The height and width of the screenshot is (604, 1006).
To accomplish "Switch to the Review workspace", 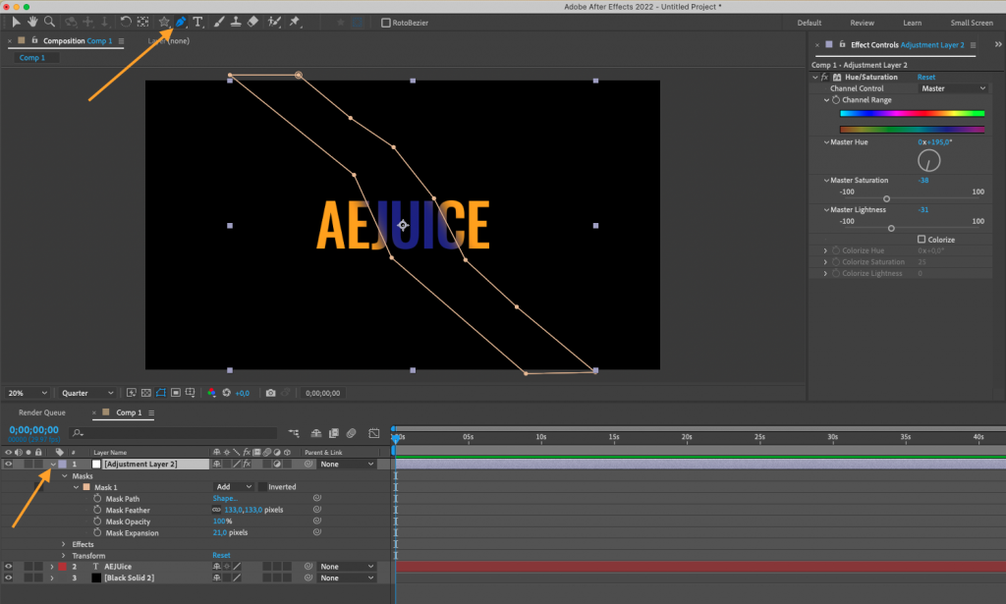I will coord(862,22).
